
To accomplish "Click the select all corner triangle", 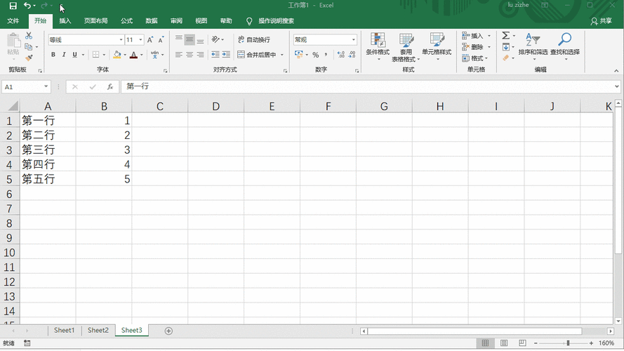I will (x=13, y=106).
